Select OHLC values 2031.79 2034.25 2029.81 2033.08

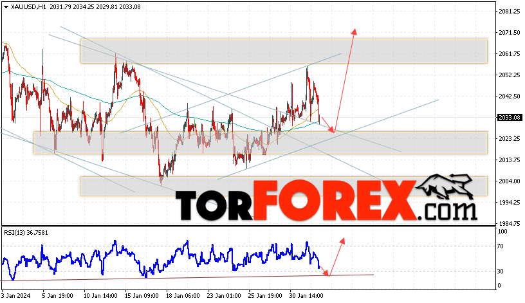(x=95, y=6)
